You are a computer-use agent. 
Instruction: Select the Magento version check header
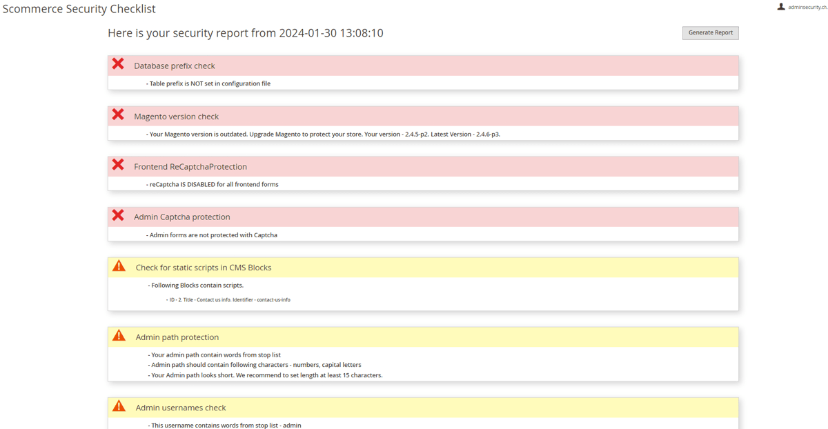(x=177, y=117)
